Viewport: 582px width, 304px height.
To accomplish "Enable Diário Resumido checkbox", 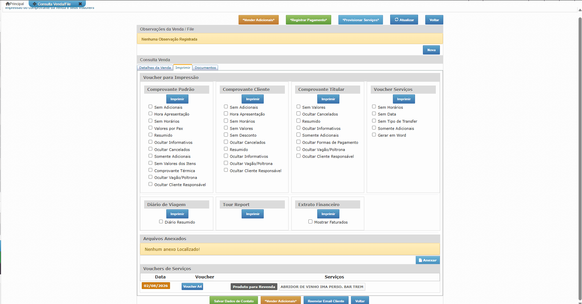I will [161, 222].
